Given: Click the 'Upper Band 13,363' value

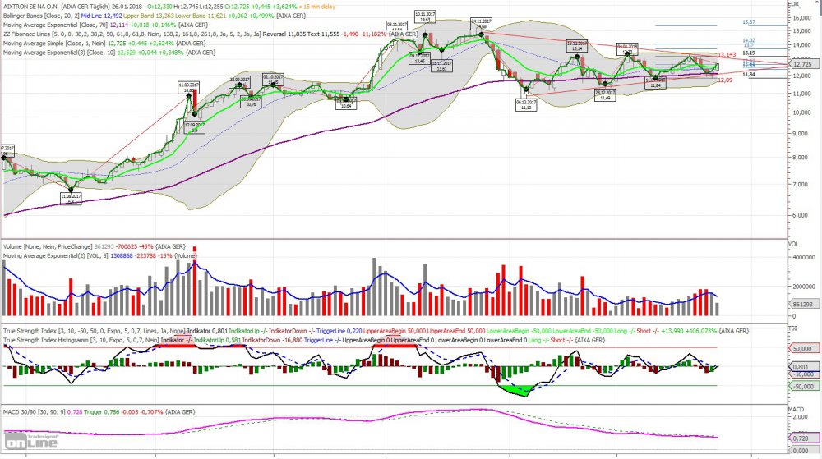Looking at the screenshot, I should (x=148, y=16).
